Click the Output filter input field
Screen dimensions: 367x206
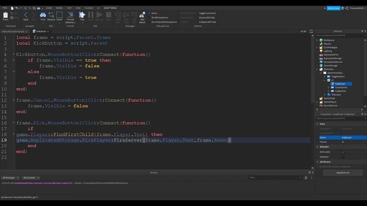275,178
